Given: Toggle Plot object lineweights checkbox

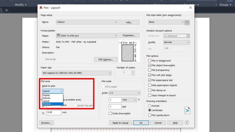Looking at the screenshot, I should tap(150, 65).
